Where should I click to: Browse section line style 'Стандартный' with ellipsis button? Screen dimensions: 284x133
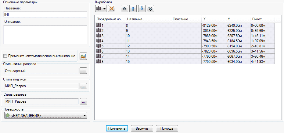click(83, 71)
